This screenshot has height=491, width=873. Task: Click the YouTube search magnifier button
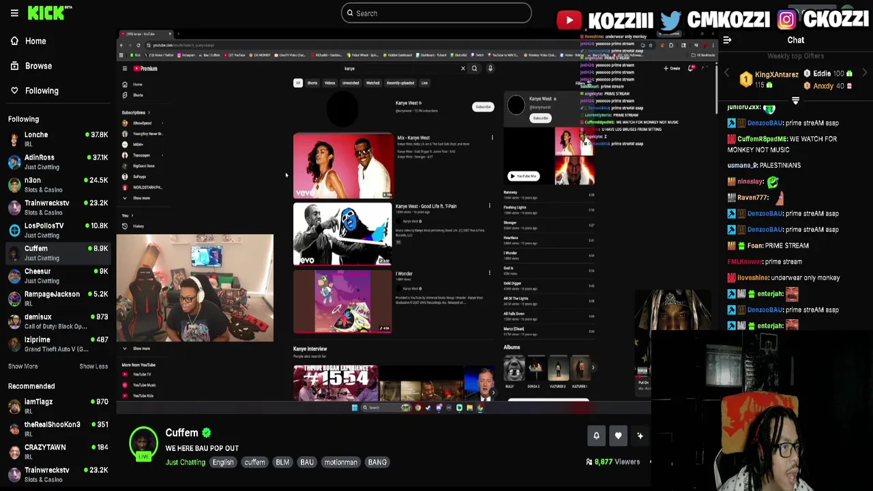point(474,68)
